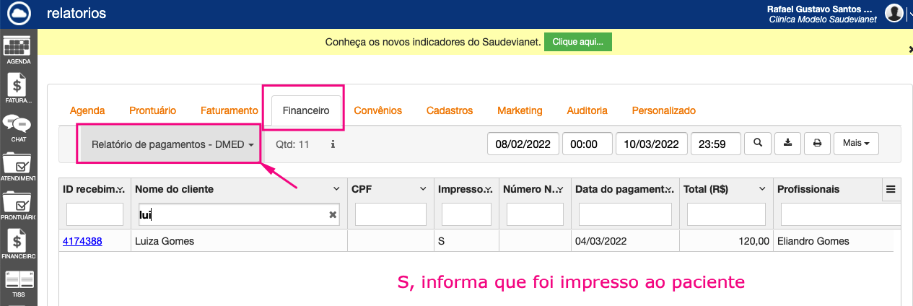
Task: Open the grid column menu icon
Action: [x=891, y=189]
